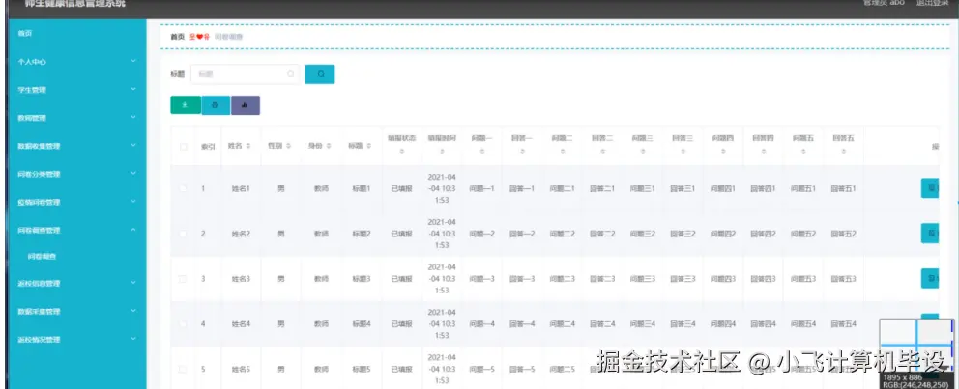Sort table by 问题三 column arrows

(x=643, y=151)
